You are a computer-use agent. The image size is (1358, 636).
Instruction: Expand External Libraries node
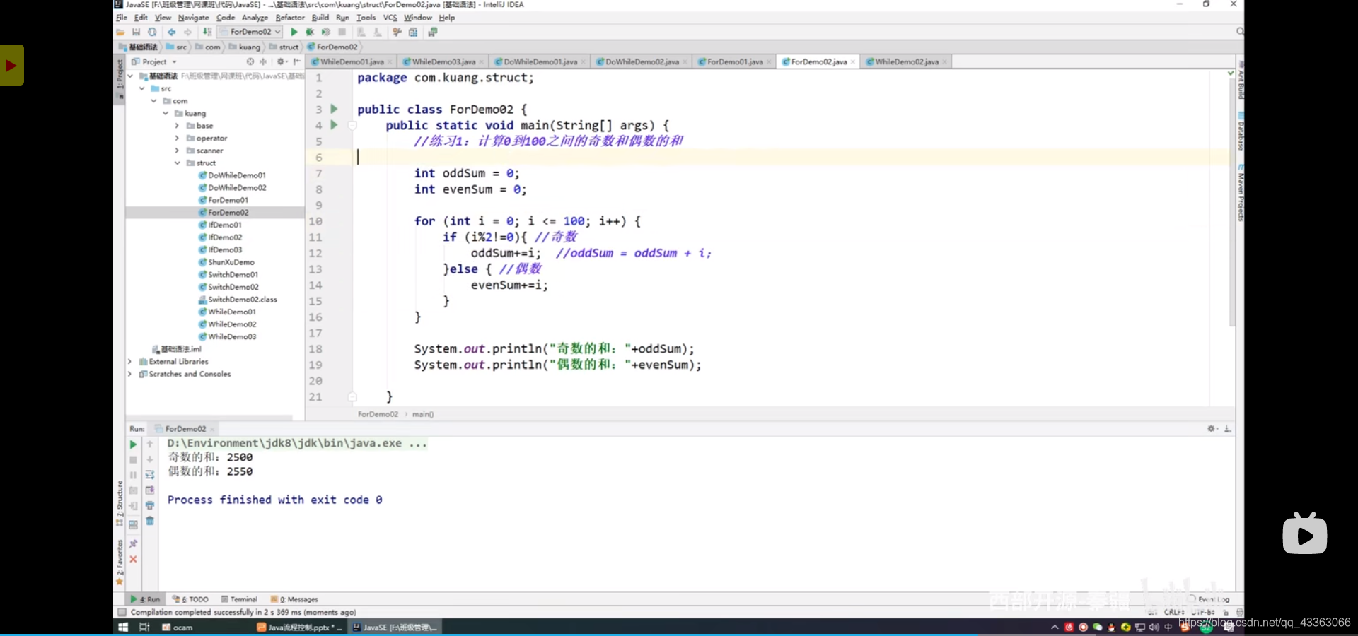pos(129,362)
